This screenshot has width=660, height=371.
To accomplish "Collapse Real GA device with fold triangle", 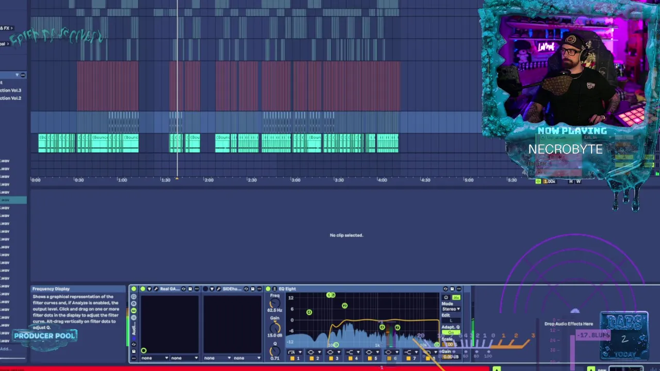I will 150,289.
